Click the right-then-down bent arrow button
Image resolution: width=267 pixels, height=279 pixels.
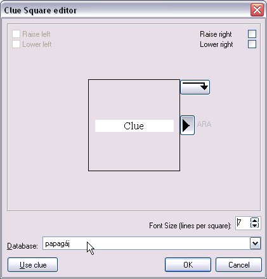(x=195, y=87)
